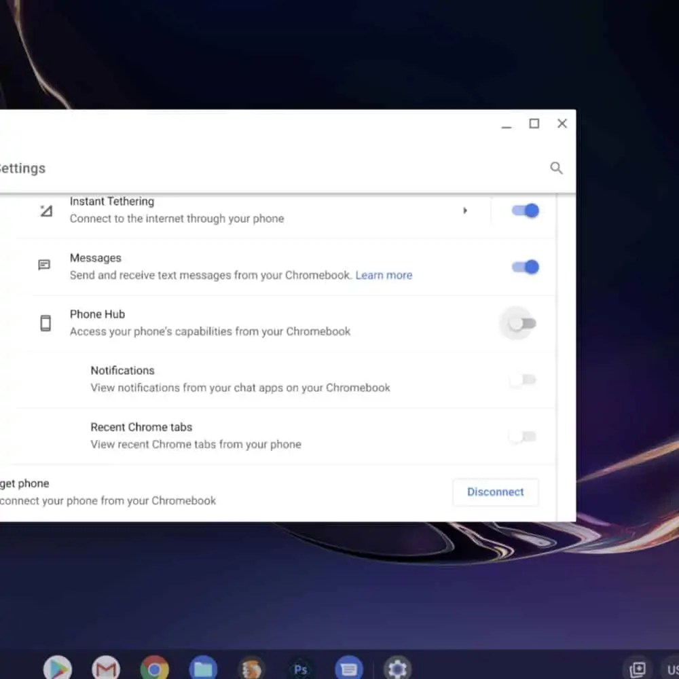Open Gmail from the shelf
The image size is (679, 679).
[x=106, y=667]
